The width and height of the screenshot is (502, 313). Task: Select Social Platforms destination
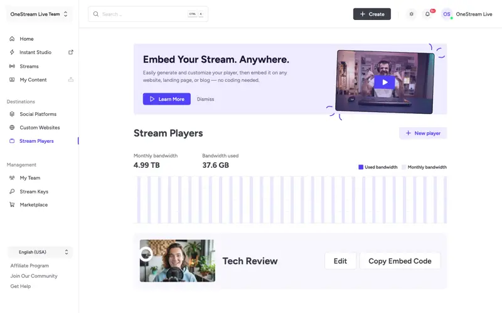point(40,114)
